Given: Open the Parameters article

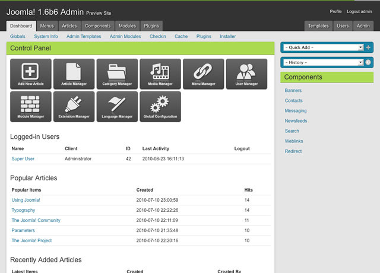Looking at the screenshot, I should 23,230.
